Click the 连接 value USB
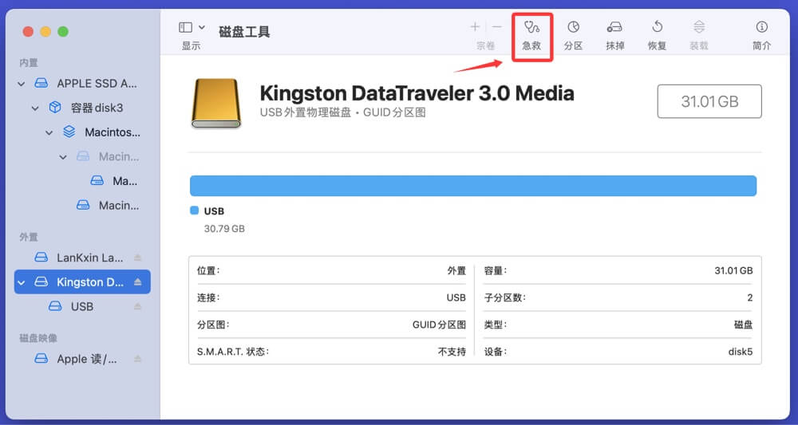The height and width of the screenshot is (425, 798). coord(456,298)
